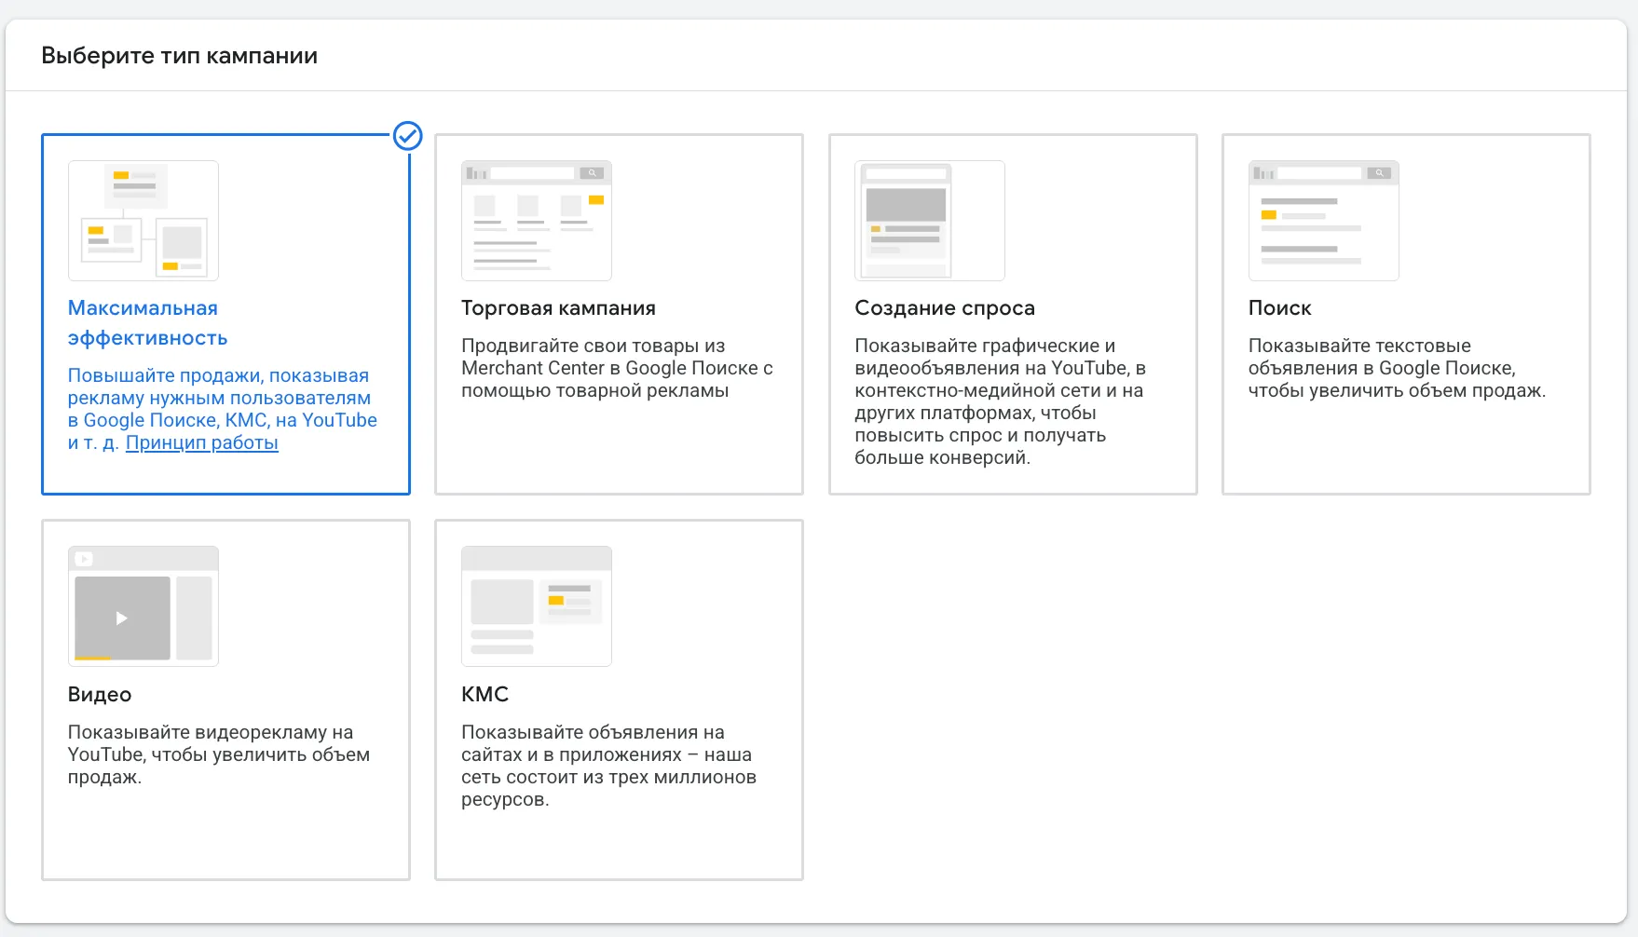This screenshot has height=937, width=1638.
Task: Choose the Поиск title
Action: 1279,308
